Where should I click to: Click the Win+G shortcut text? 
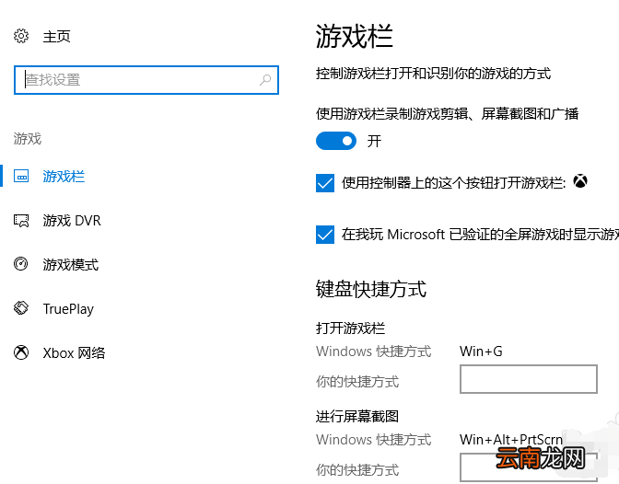pos(481,351)
